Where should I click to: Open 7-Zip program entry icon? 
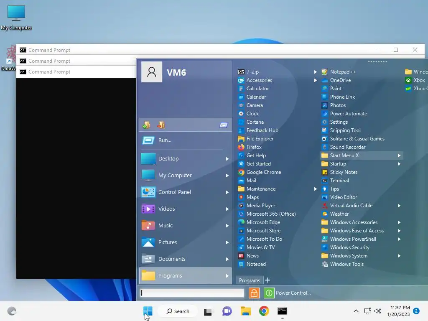pyautogui.click(x=241, y=72)
